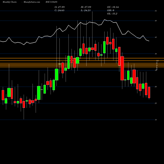This screenshot has height=164, width=164.
Task: Click the 18 price axis label
Action: click(156, 120)
